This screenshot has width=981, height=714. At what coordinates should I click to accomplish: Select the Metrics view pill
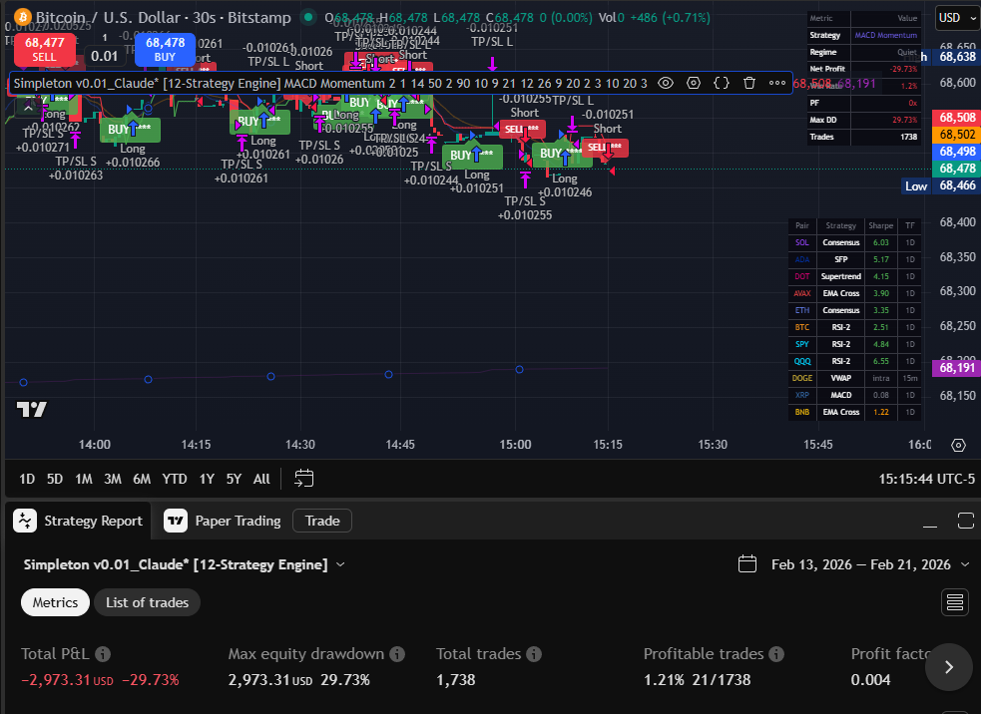55,602
